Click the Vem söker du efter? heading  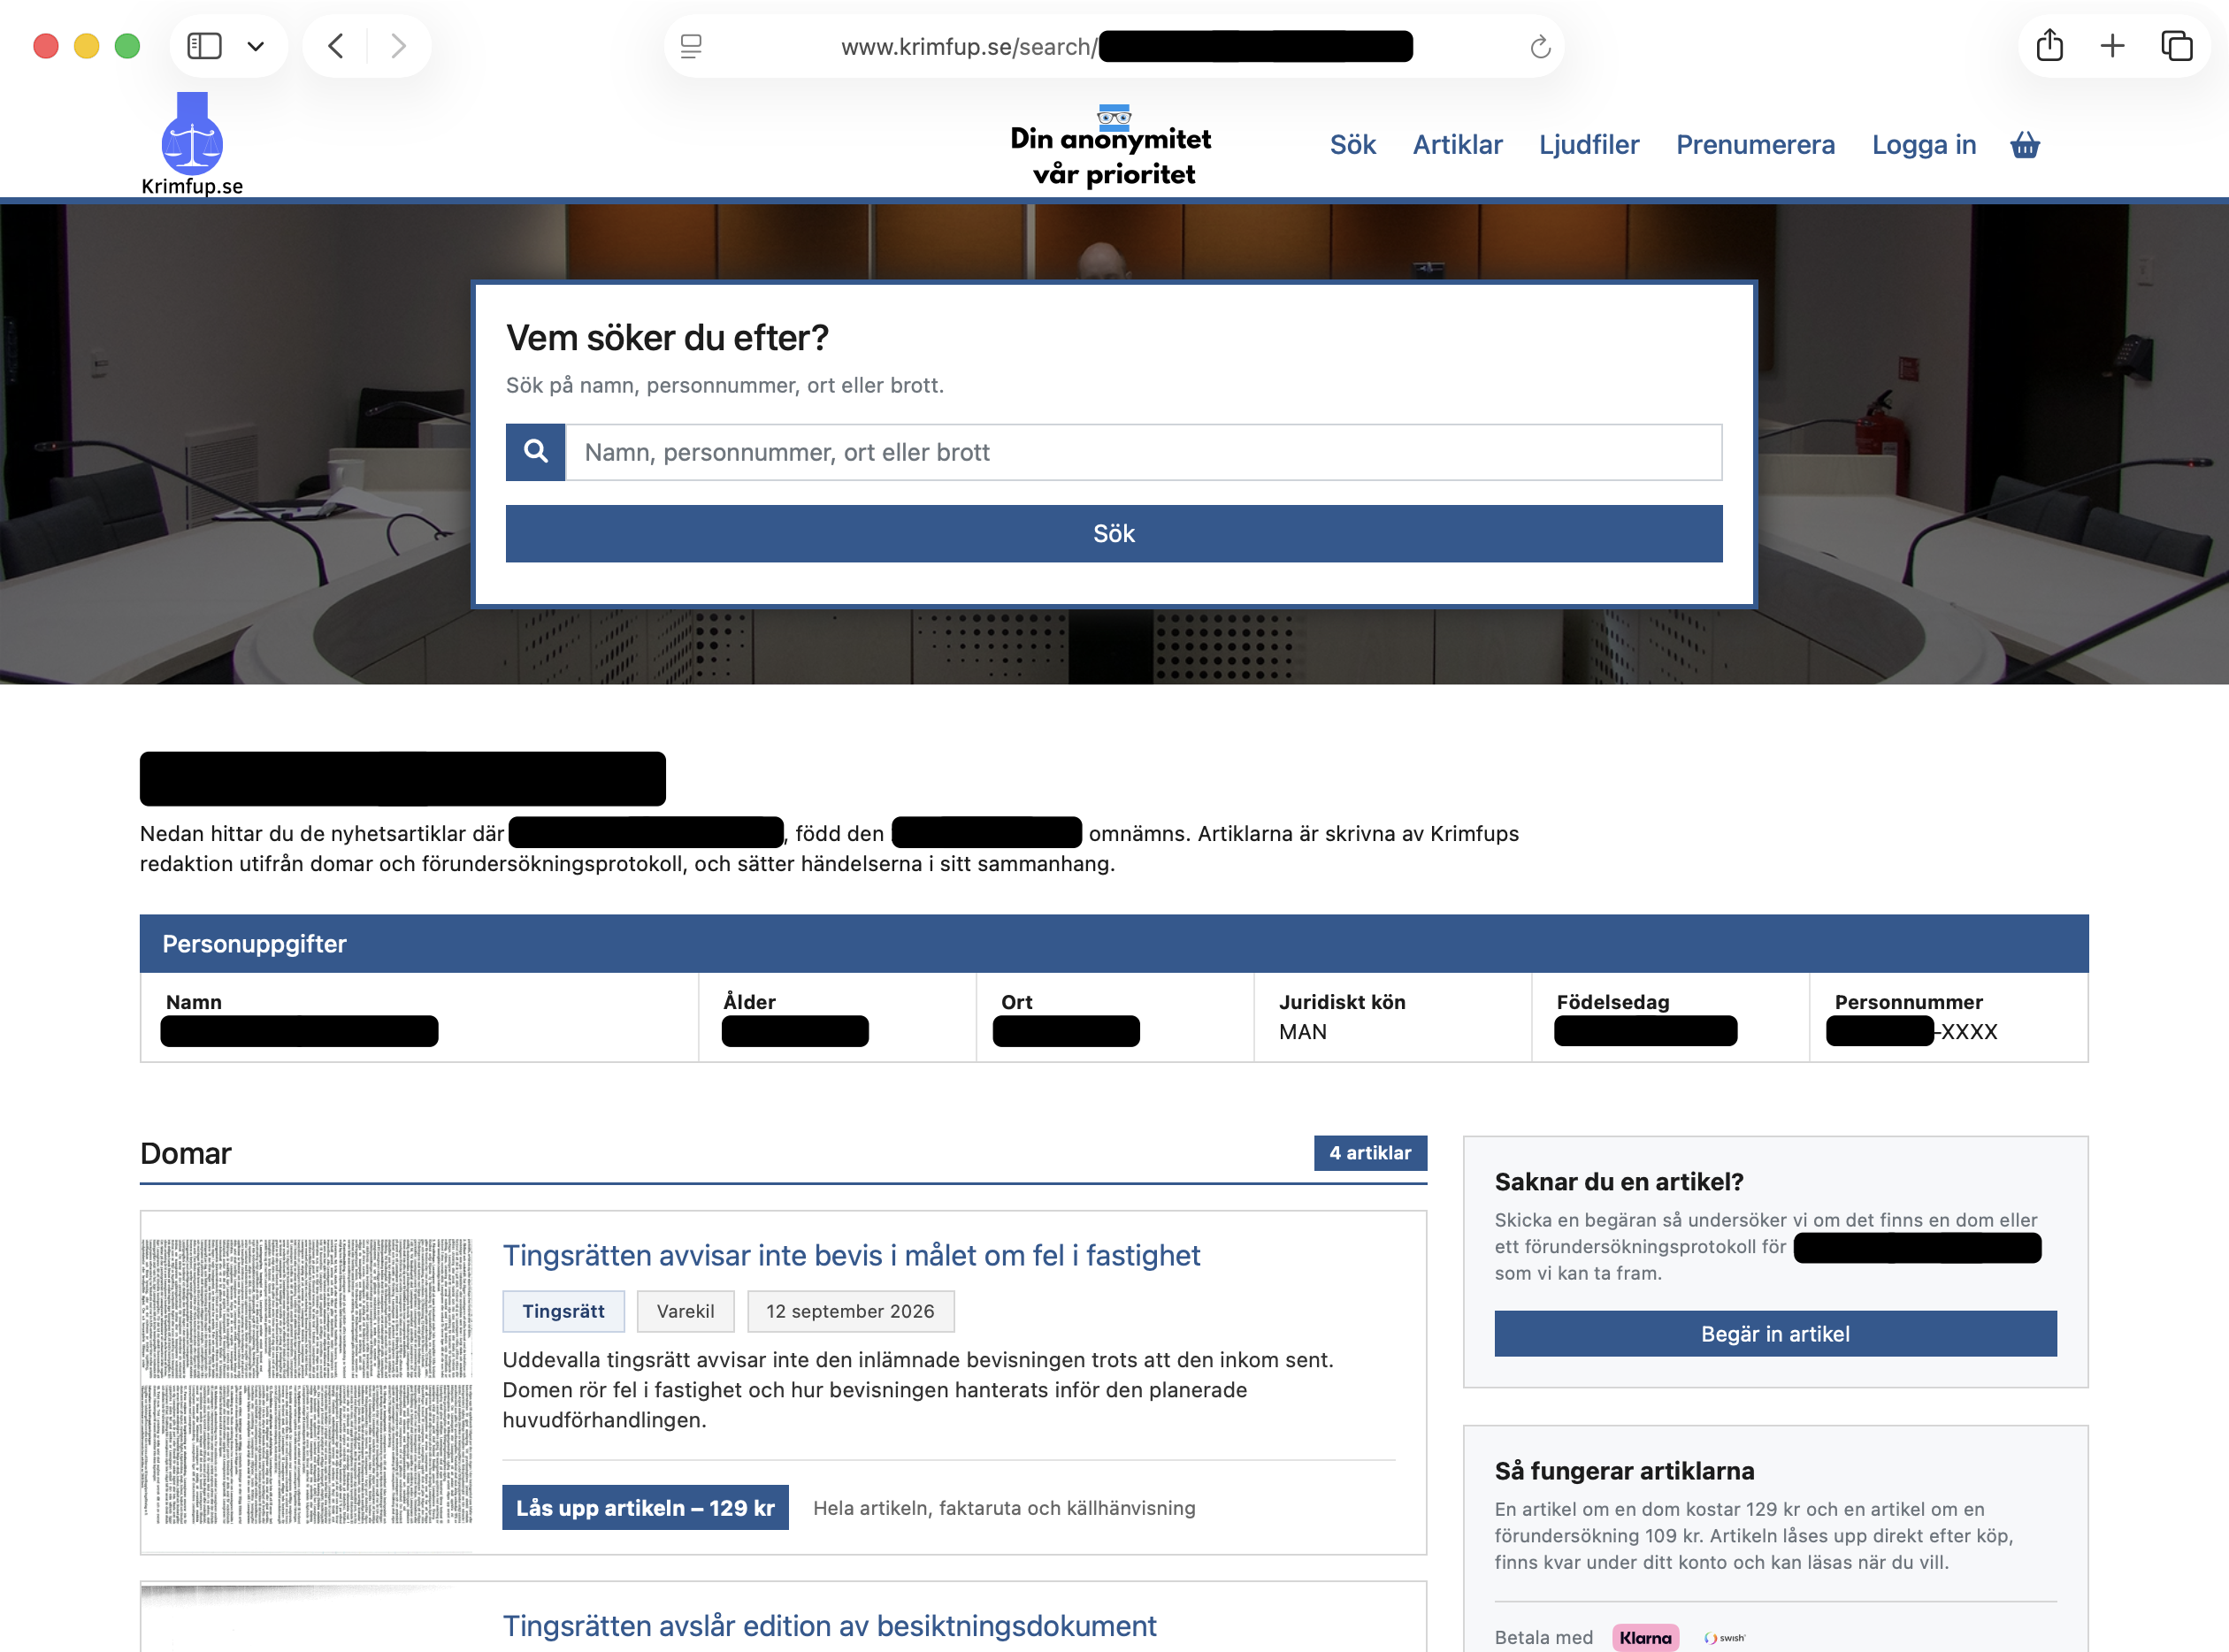point(667,338)
